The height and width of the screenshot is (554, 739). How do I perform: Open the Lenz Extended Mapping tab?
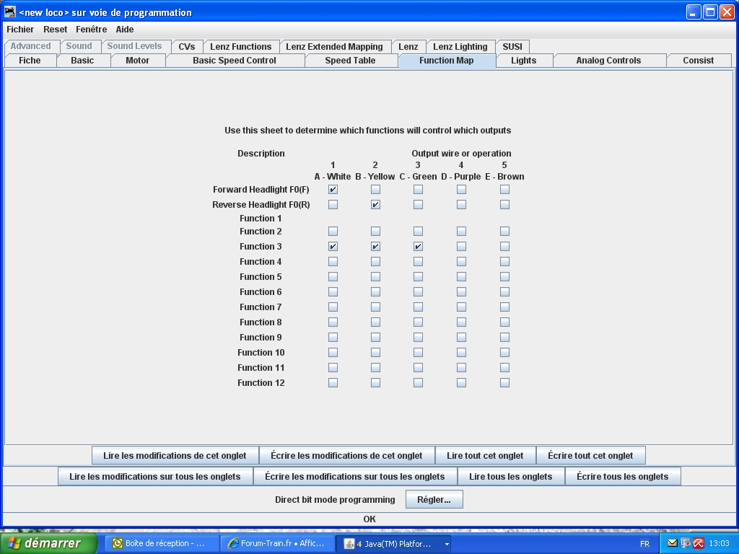[x=334, y=47]
